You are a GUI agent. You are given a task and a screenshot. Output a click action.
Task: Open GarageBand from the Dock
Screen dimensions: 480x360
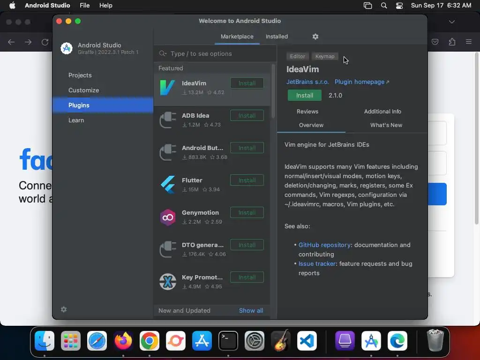(x=281, y=341)
